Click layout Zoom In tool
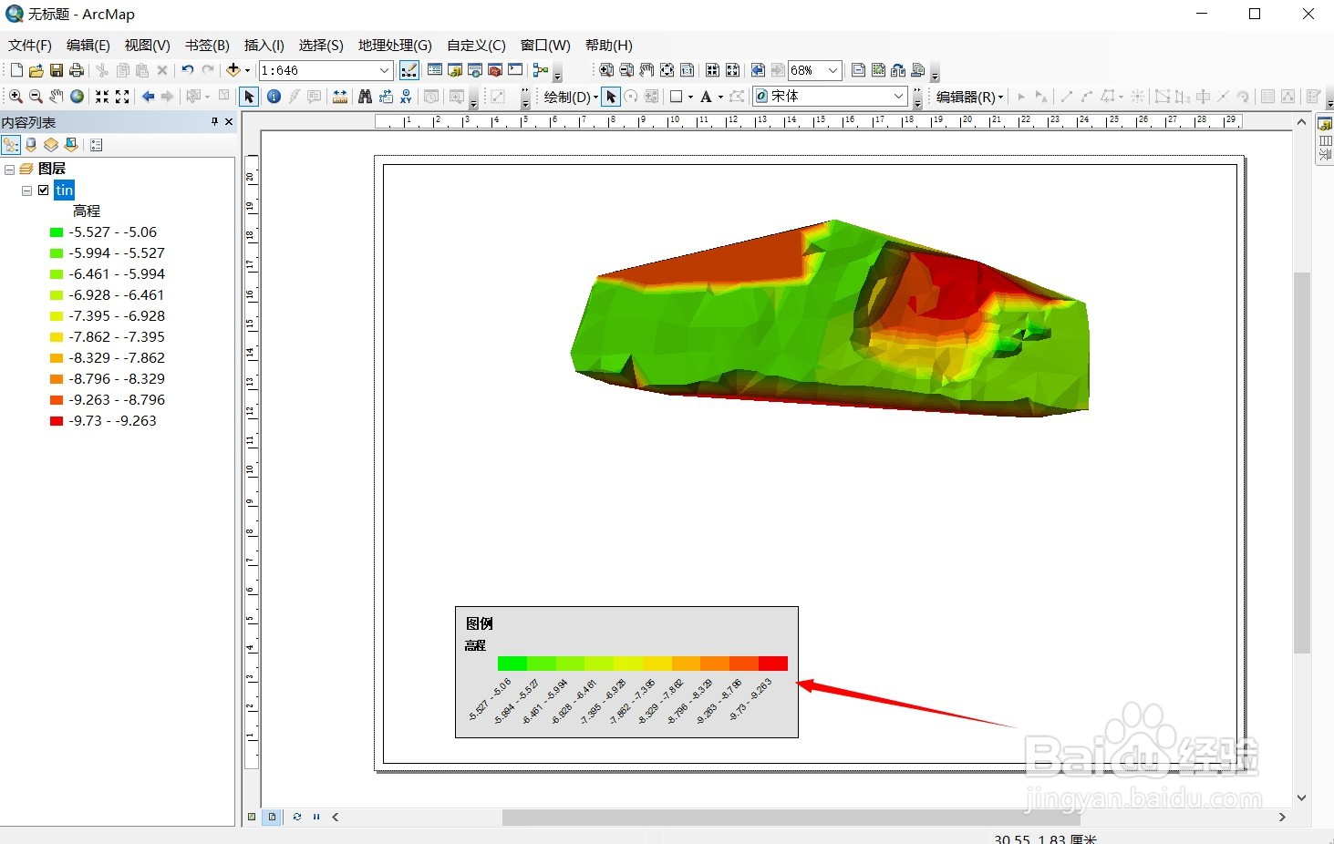 (x=605, y=70)
